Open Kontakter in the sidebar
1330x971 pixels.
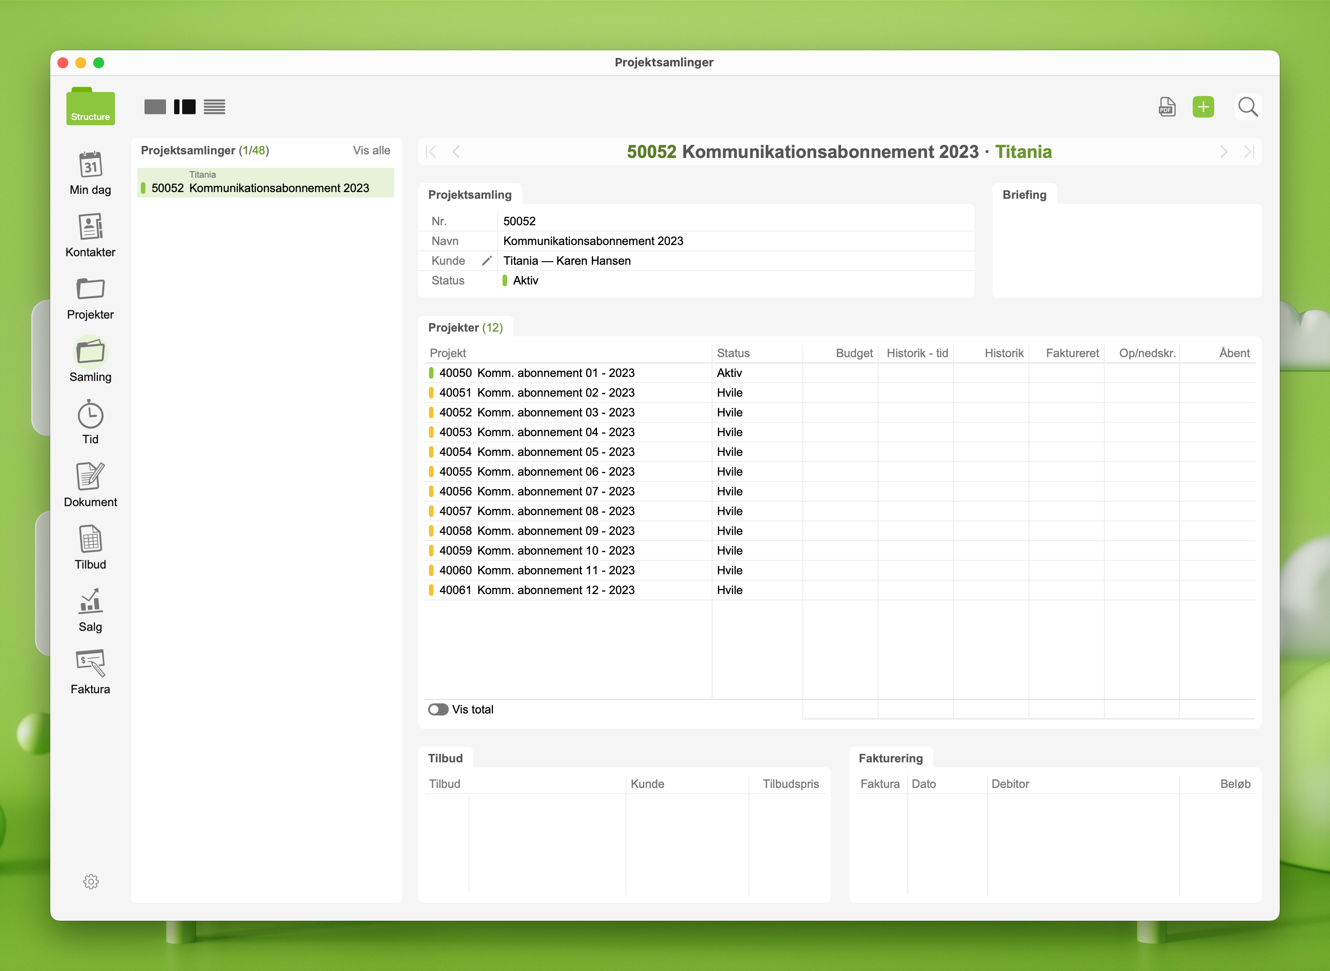tap(90, 227)
